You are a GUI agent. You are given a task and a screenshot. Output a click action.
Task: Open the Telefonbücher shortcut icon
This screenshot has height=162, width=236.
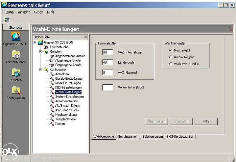[16, 55]
